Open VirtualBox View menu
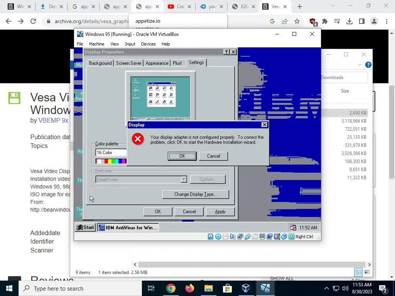 point(115,44)
